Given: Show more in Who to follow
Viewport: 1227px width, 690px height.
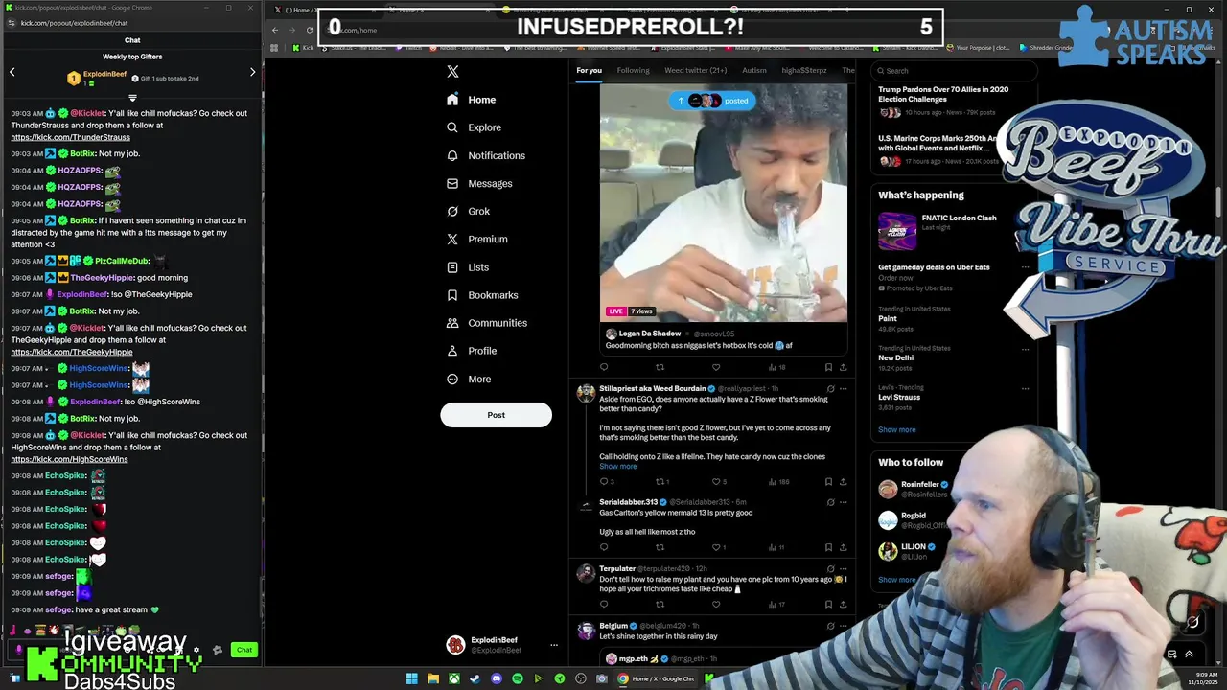Looking at the screenshot, I should [x=896, y=580].
